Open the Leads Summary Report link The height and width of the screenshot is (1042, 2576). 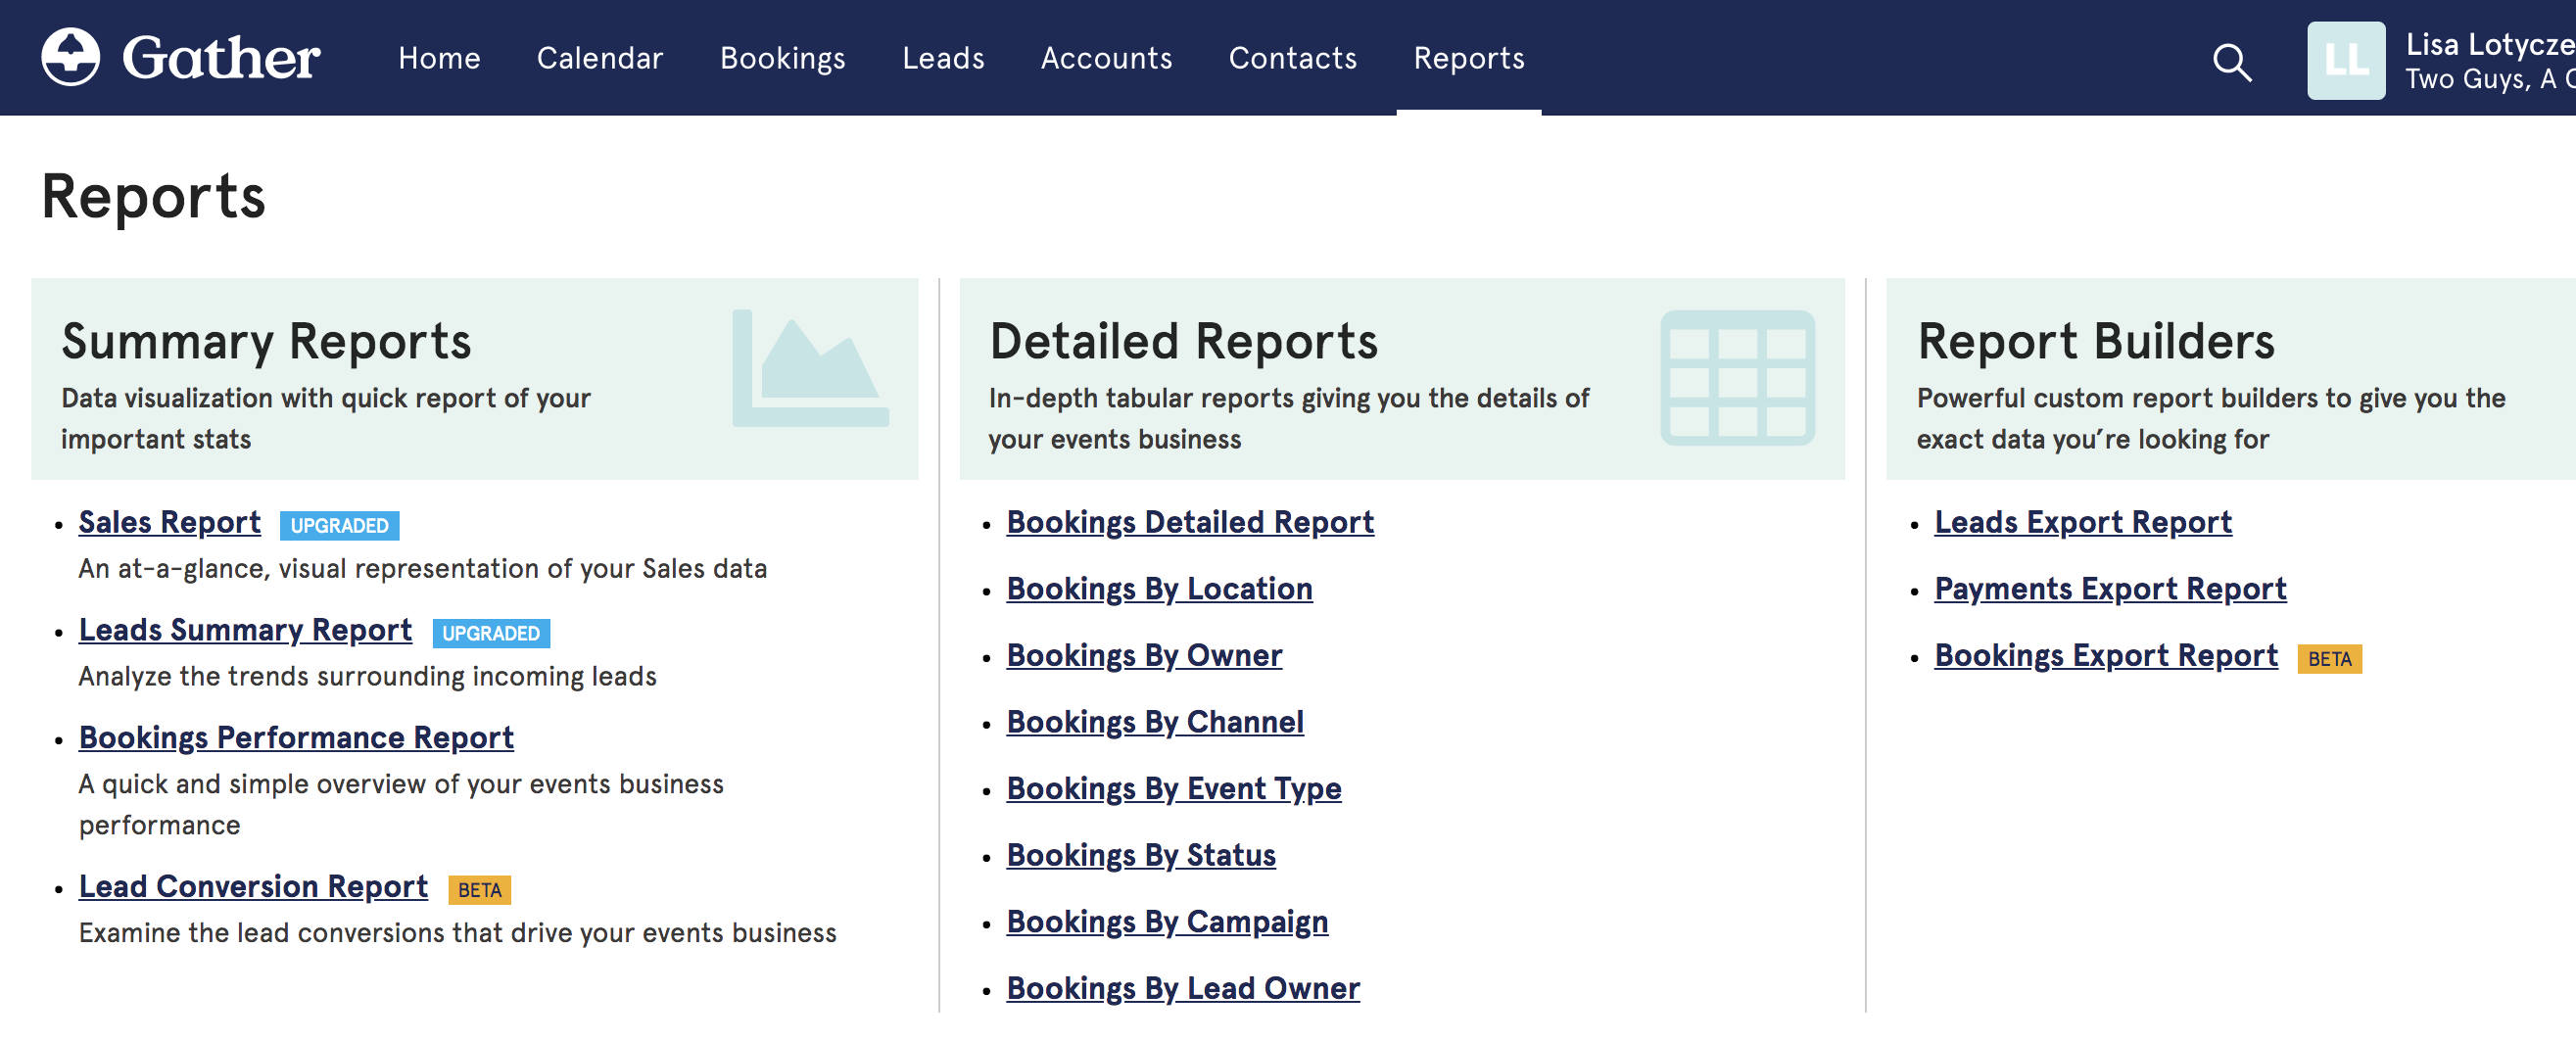coord(245,630)
